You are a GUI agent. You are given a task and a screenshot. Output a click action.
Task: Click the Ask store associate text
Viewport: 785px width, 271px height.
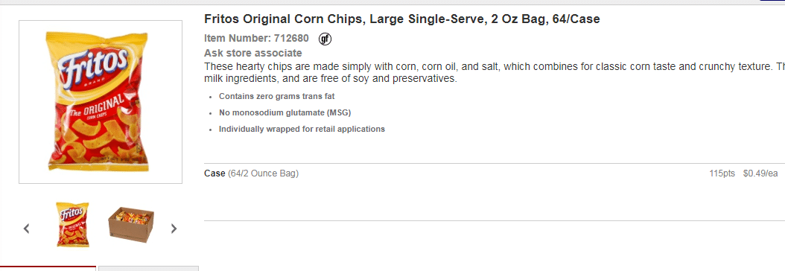click(252, 53)
